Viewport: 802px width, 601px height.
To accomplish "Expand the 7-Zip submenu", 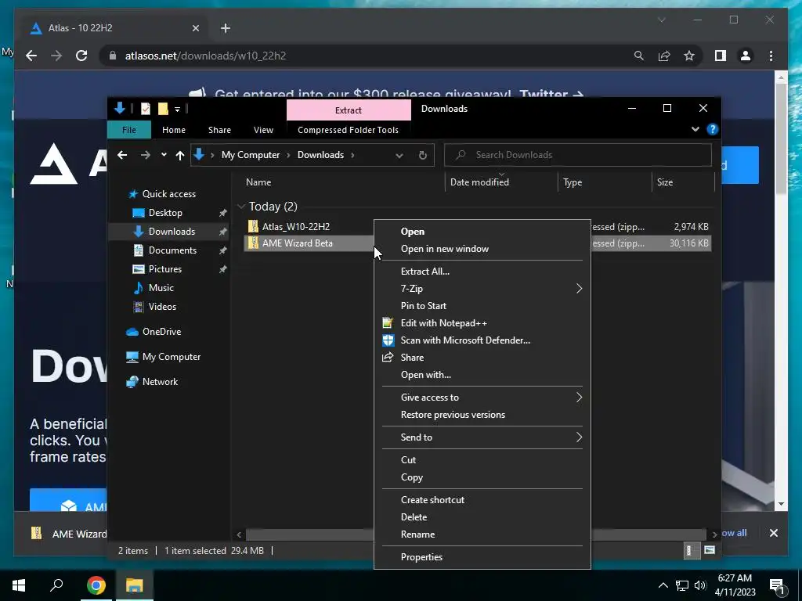I will pos(482,289).
